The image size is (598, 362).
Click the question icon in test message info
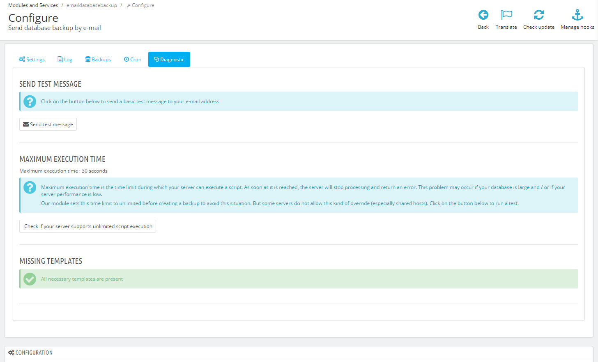30,101
